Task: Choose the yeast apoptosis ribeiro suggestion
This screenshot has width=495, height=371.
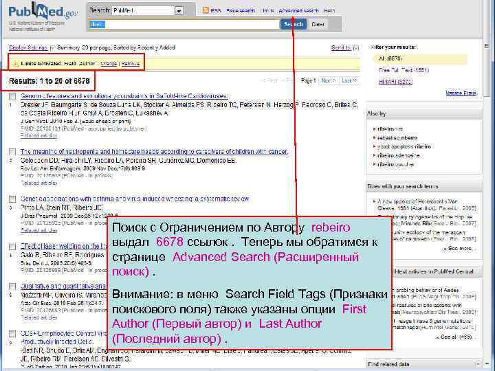Action: [404, 147]
